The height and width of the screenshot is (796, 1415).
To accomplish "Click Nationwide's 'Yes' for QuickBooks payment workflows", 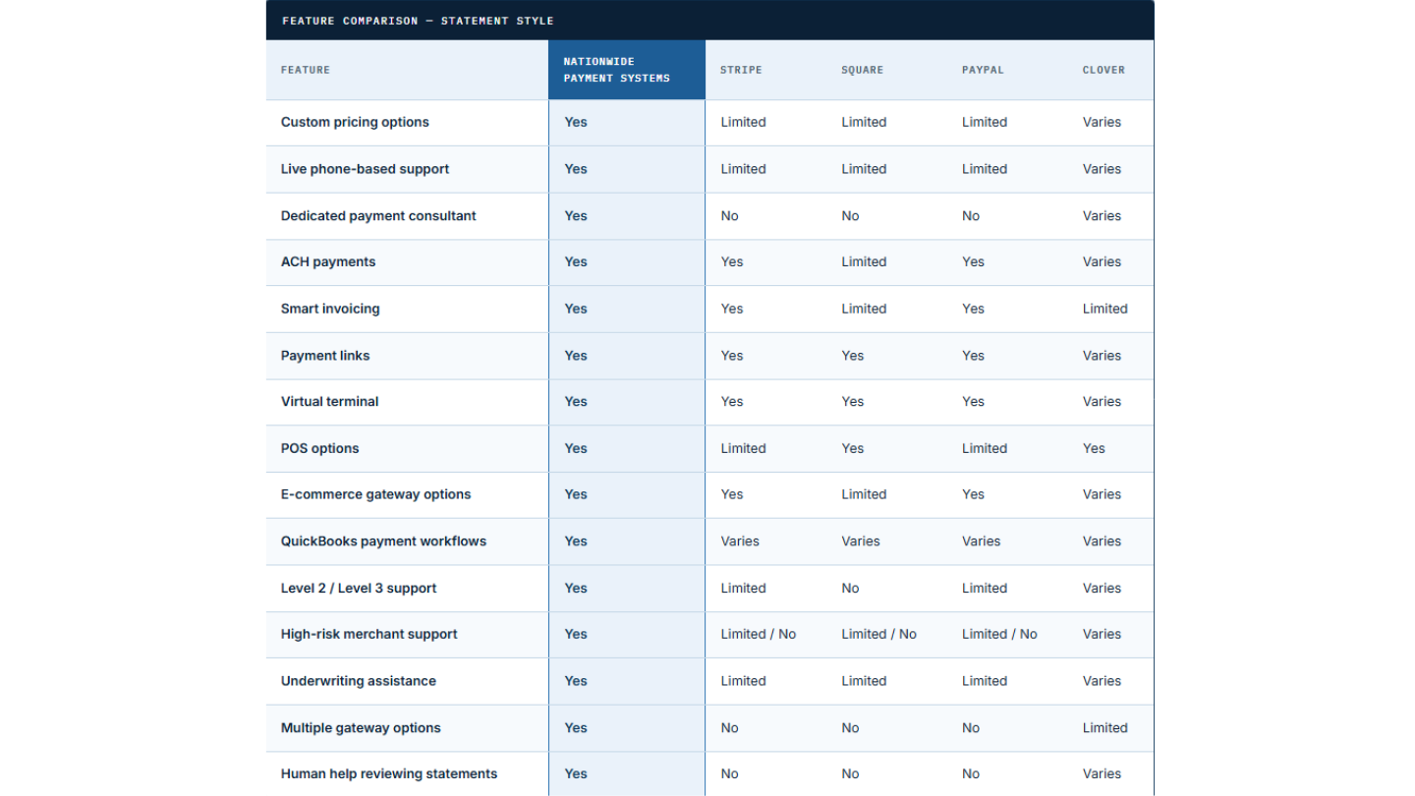I will (x=576, y=541).
